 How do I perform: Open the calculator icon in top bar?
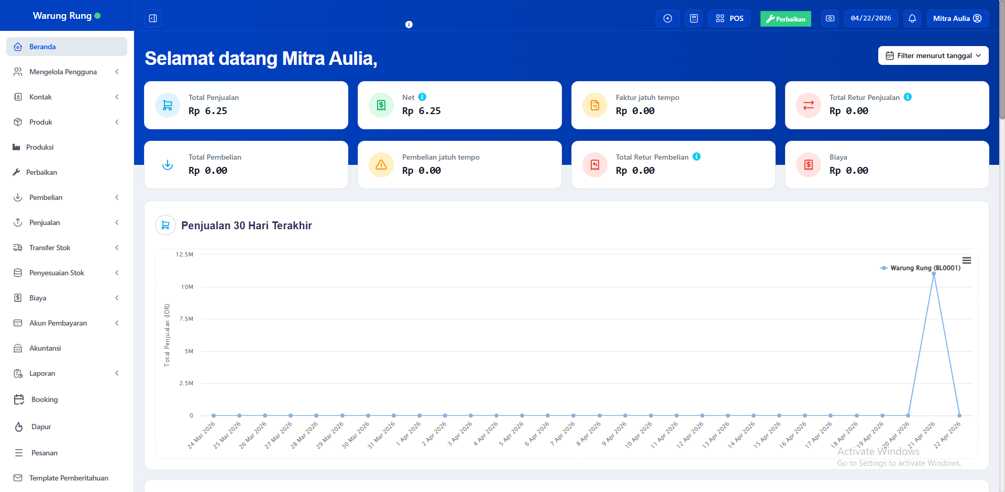coord(693,18)
